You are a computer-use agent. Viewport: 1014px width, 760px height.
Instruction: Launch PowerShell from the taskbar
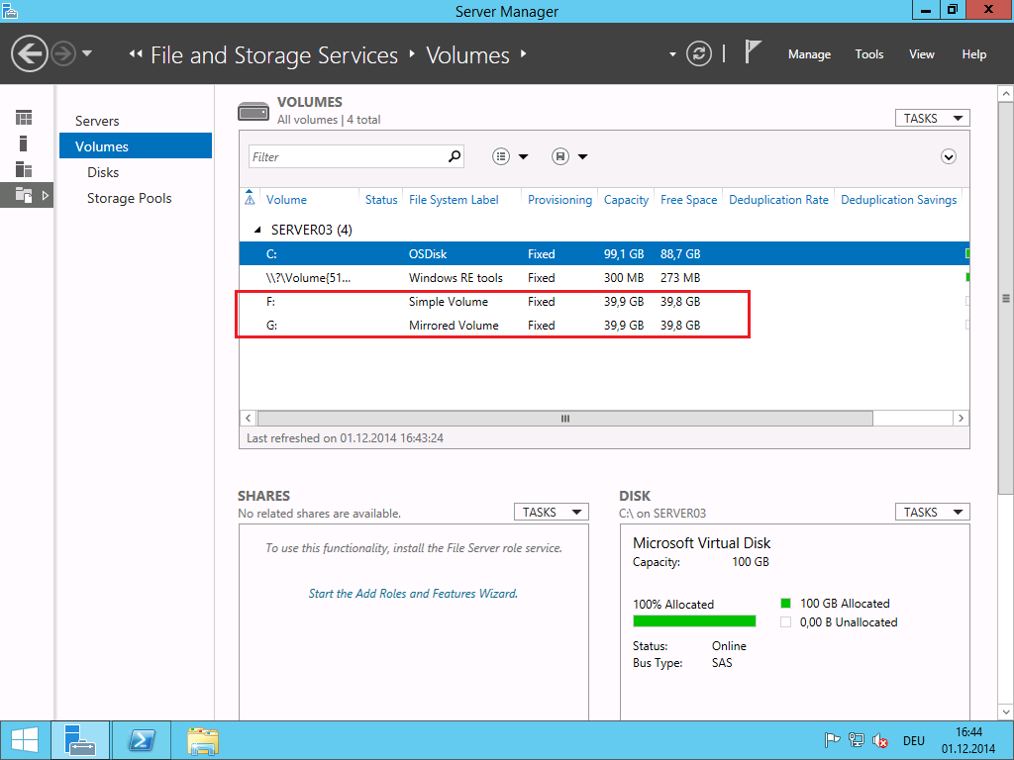click(x=142, y=740)
